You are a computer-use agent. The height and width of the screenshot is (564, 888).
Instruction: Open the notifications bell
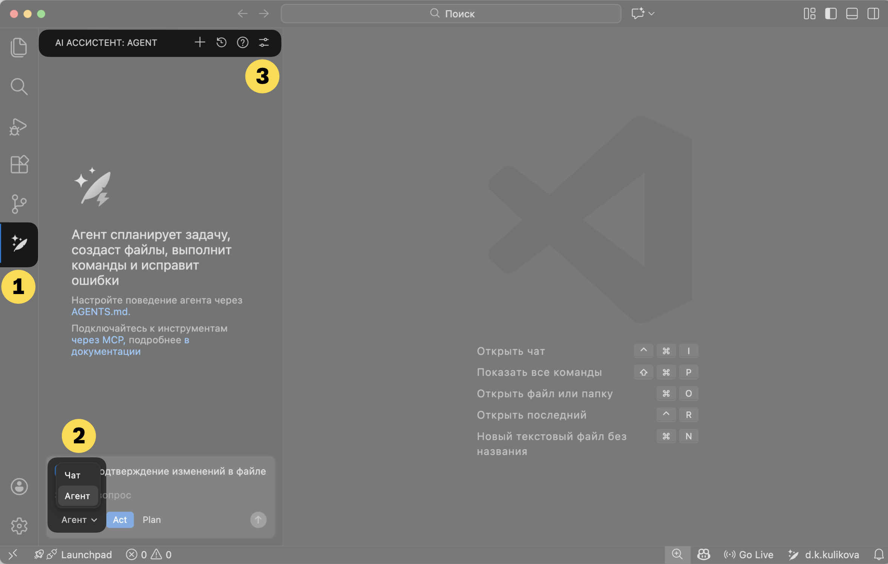879,555
